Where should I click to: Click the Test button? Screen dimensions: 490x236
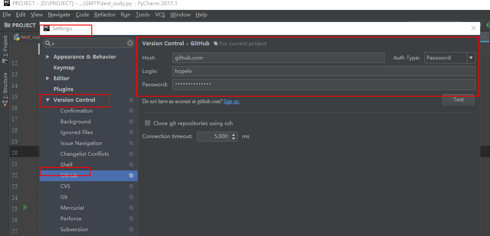pyautogui.click(x=459, y=100)
